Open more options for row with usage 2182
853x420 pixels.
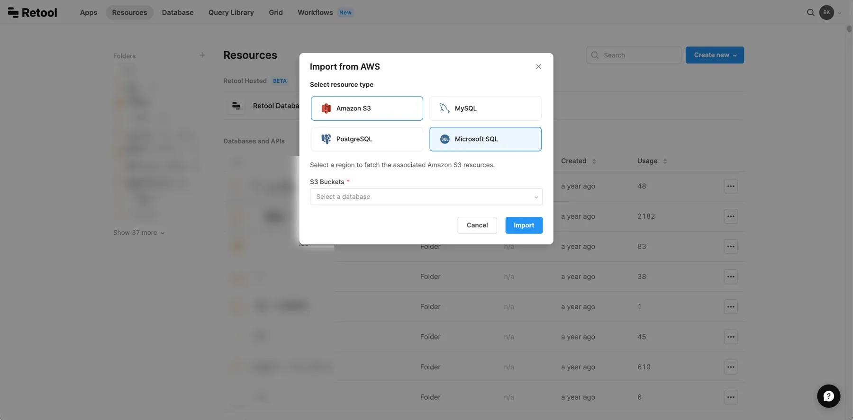click(x=731, y=216)
